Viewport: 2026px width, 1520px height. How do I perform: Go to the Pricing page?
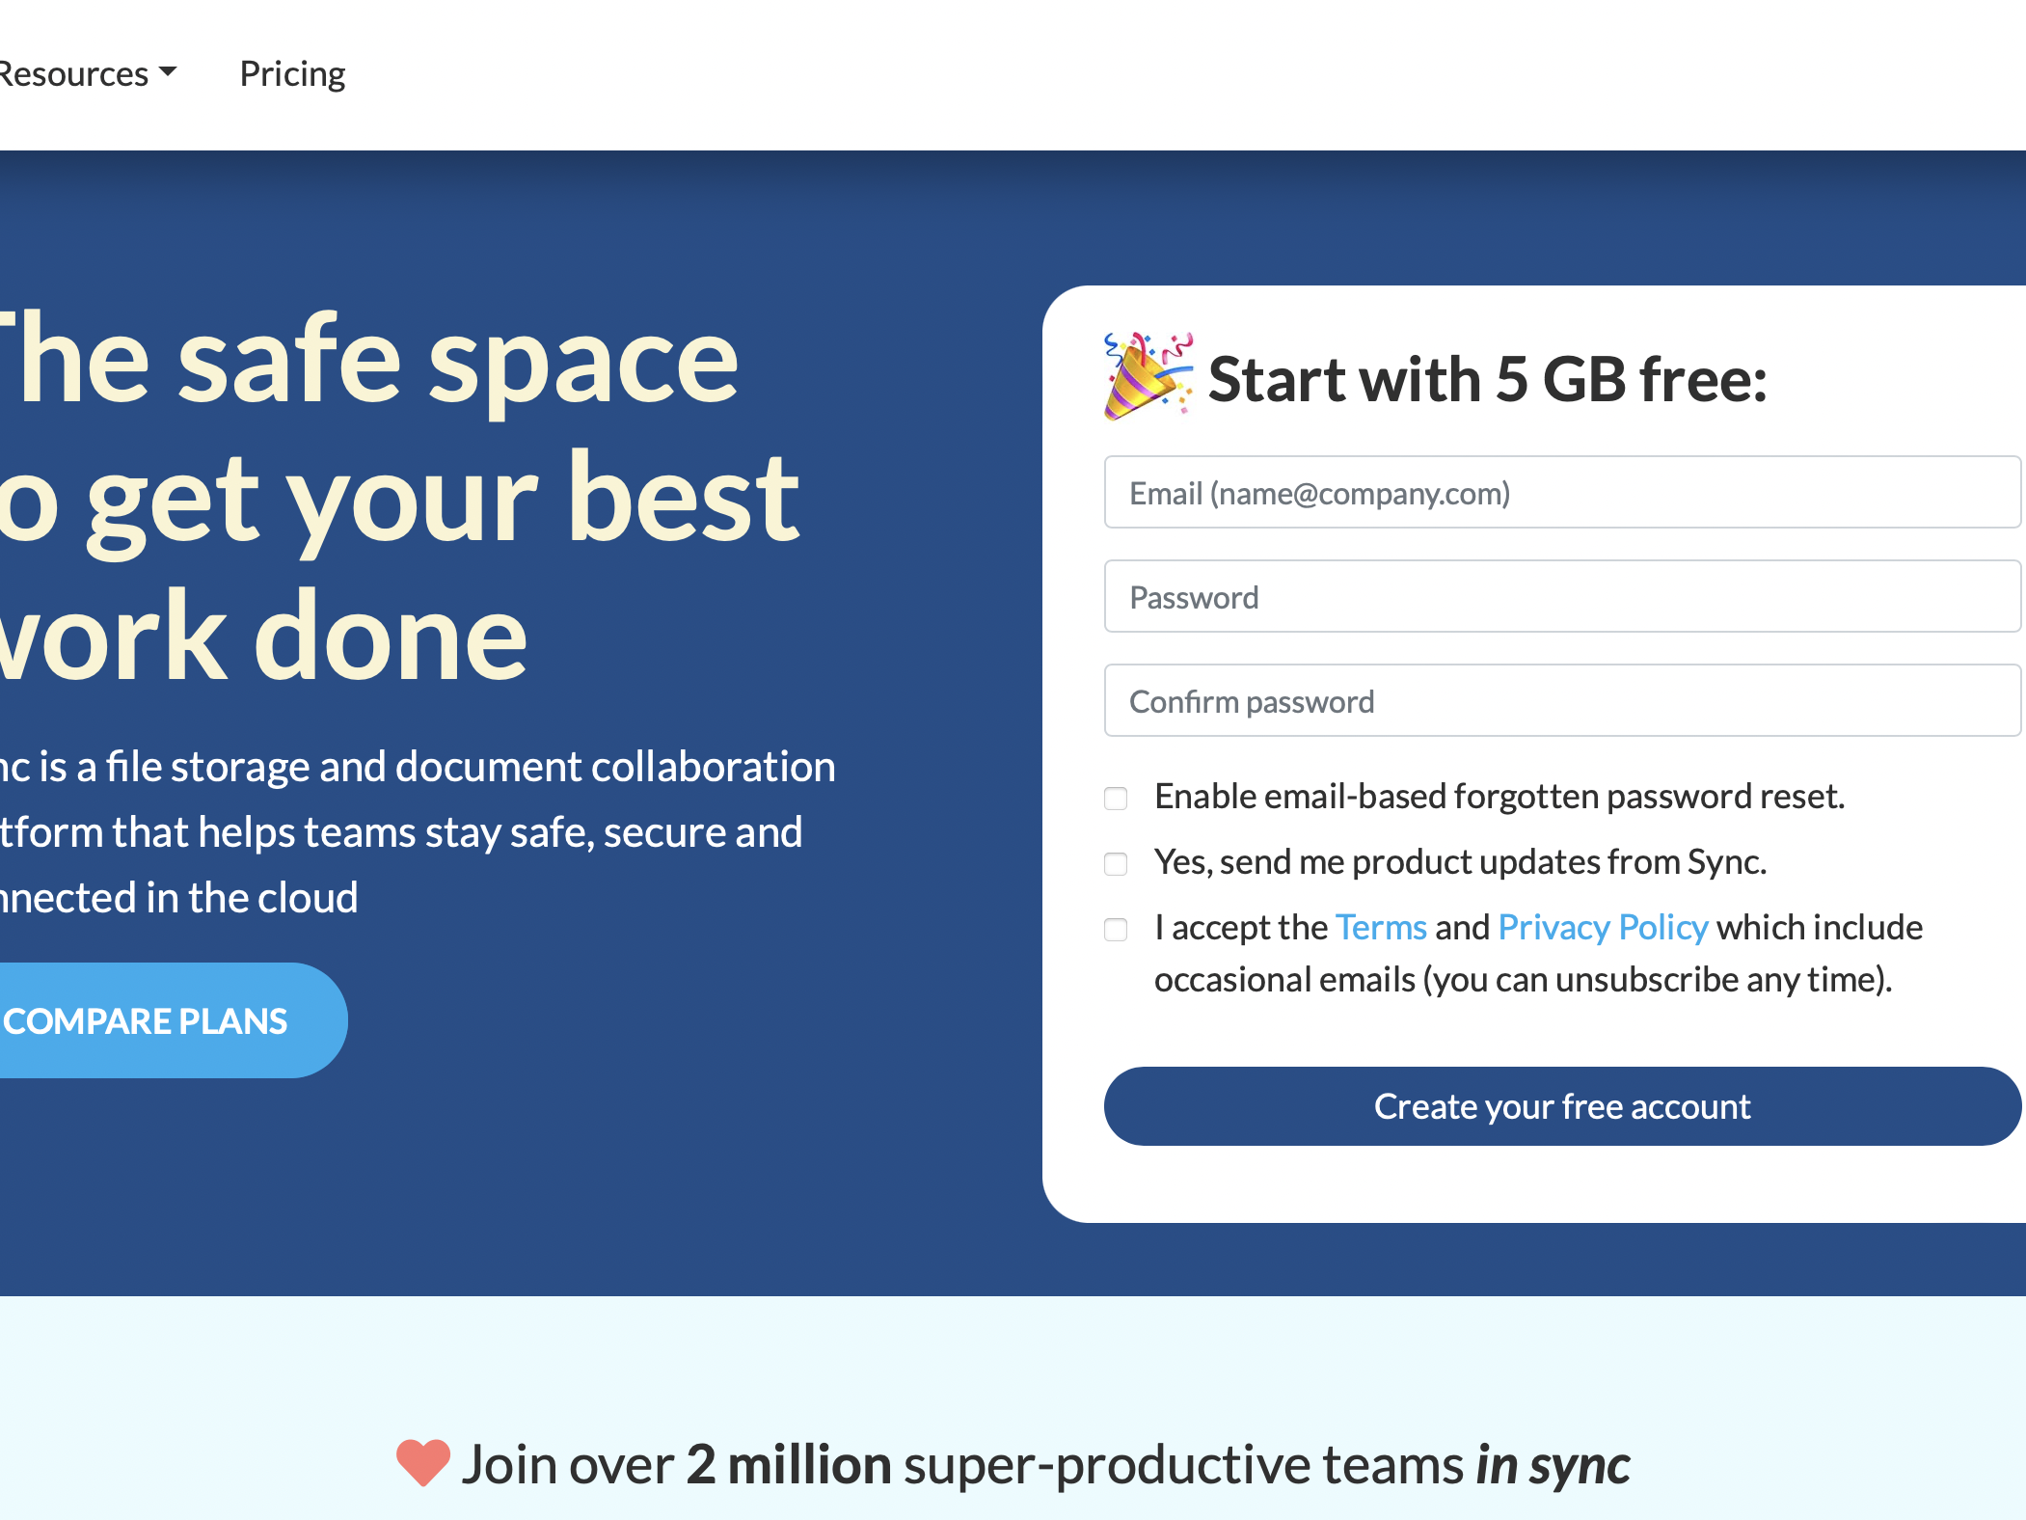click(x=292, y=74)
